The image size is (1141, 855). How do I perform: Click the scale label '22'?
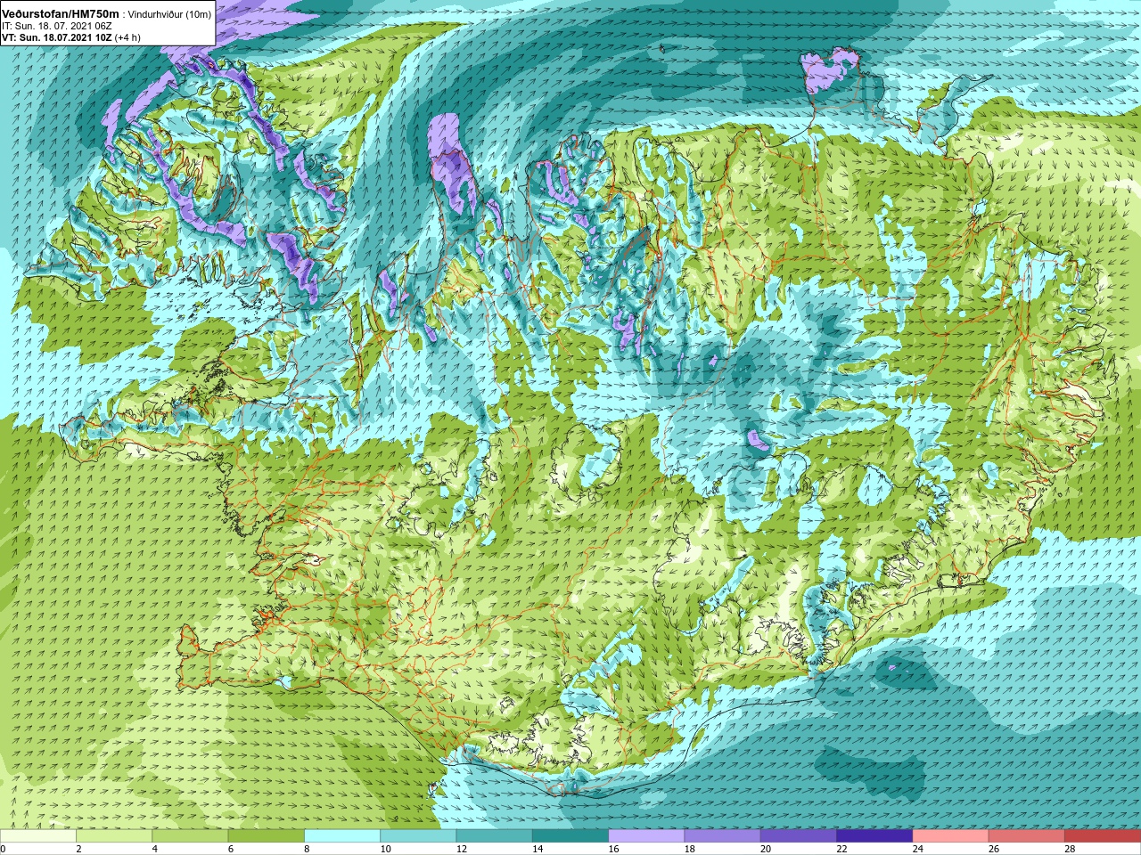point(841,849)
